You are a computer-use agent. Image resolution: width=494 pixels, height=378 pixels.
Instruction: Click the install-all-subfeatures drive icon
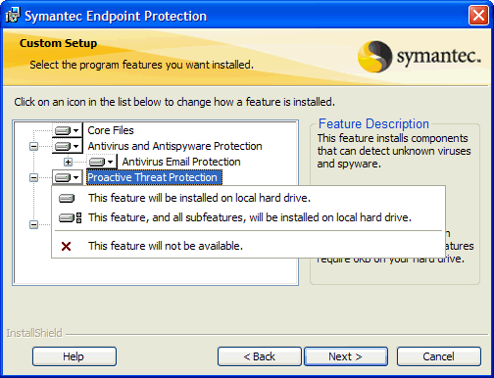[x=70, y=217]
